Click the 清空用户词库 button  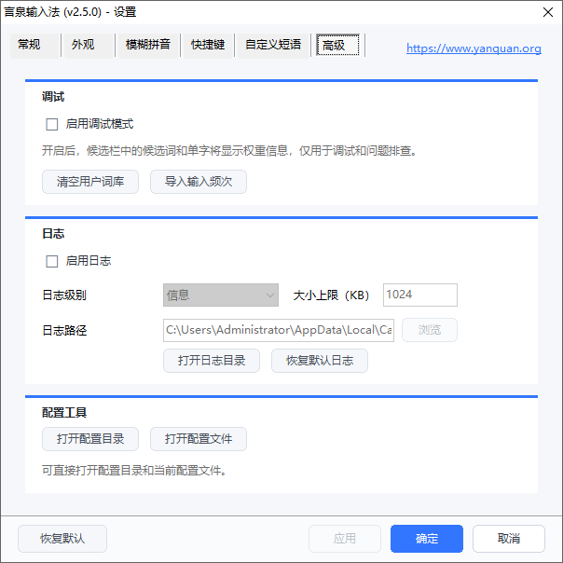[x=90, y=182]
